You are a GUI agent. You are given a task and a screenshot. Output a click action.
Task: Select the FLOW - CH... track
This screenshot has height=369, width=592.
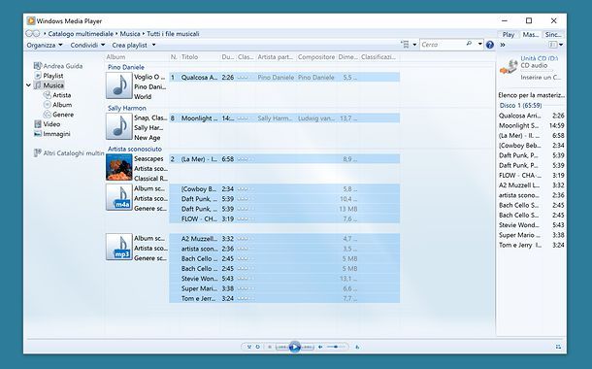click(x=284, y=218)
